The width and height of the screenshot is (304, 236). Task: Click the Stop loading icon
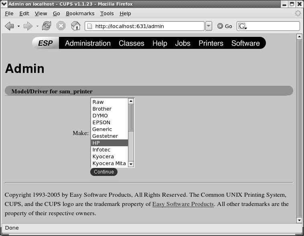(x=61, y=26)
